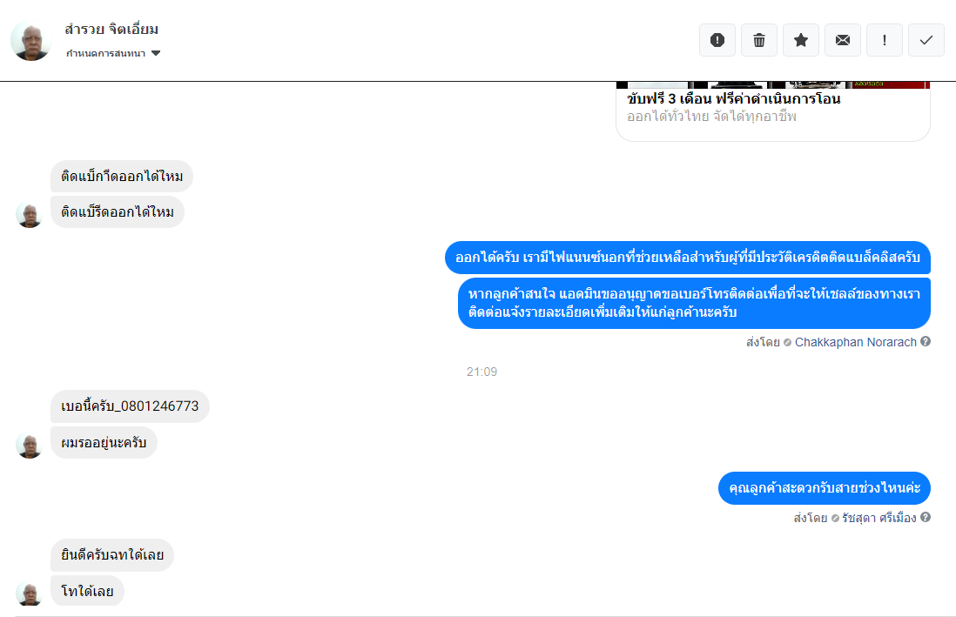Flag conversation with exclamation mark button
The image size is (956, 617).
(x=884, y=40)
